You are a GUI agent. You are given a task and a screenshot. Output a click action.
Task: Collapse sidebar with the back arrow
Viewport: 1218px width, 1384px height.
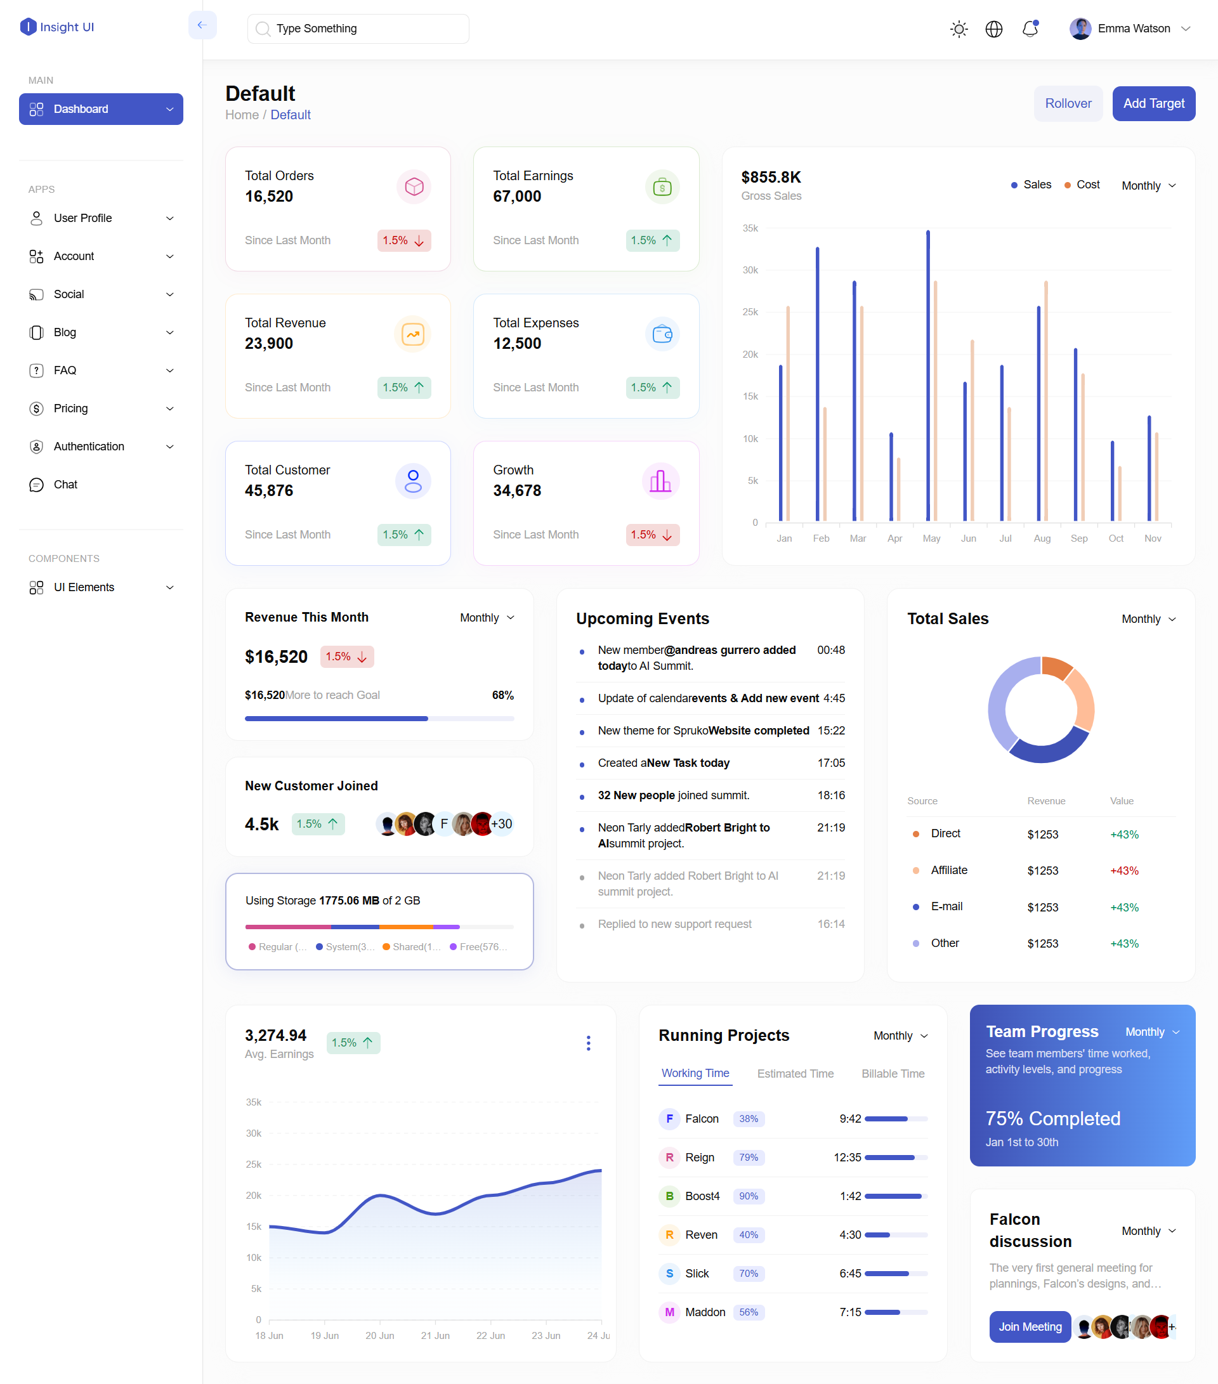coord(202,26)
